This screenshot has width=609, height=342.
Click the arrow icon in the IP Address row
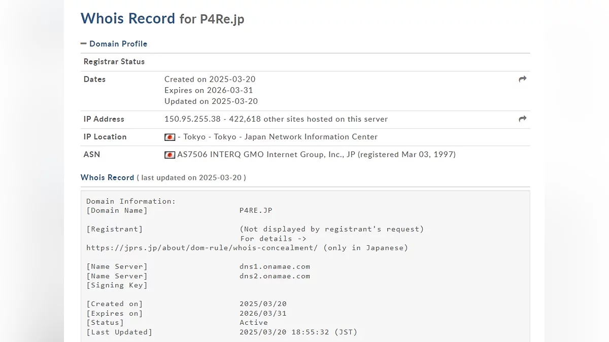point(523,119)
